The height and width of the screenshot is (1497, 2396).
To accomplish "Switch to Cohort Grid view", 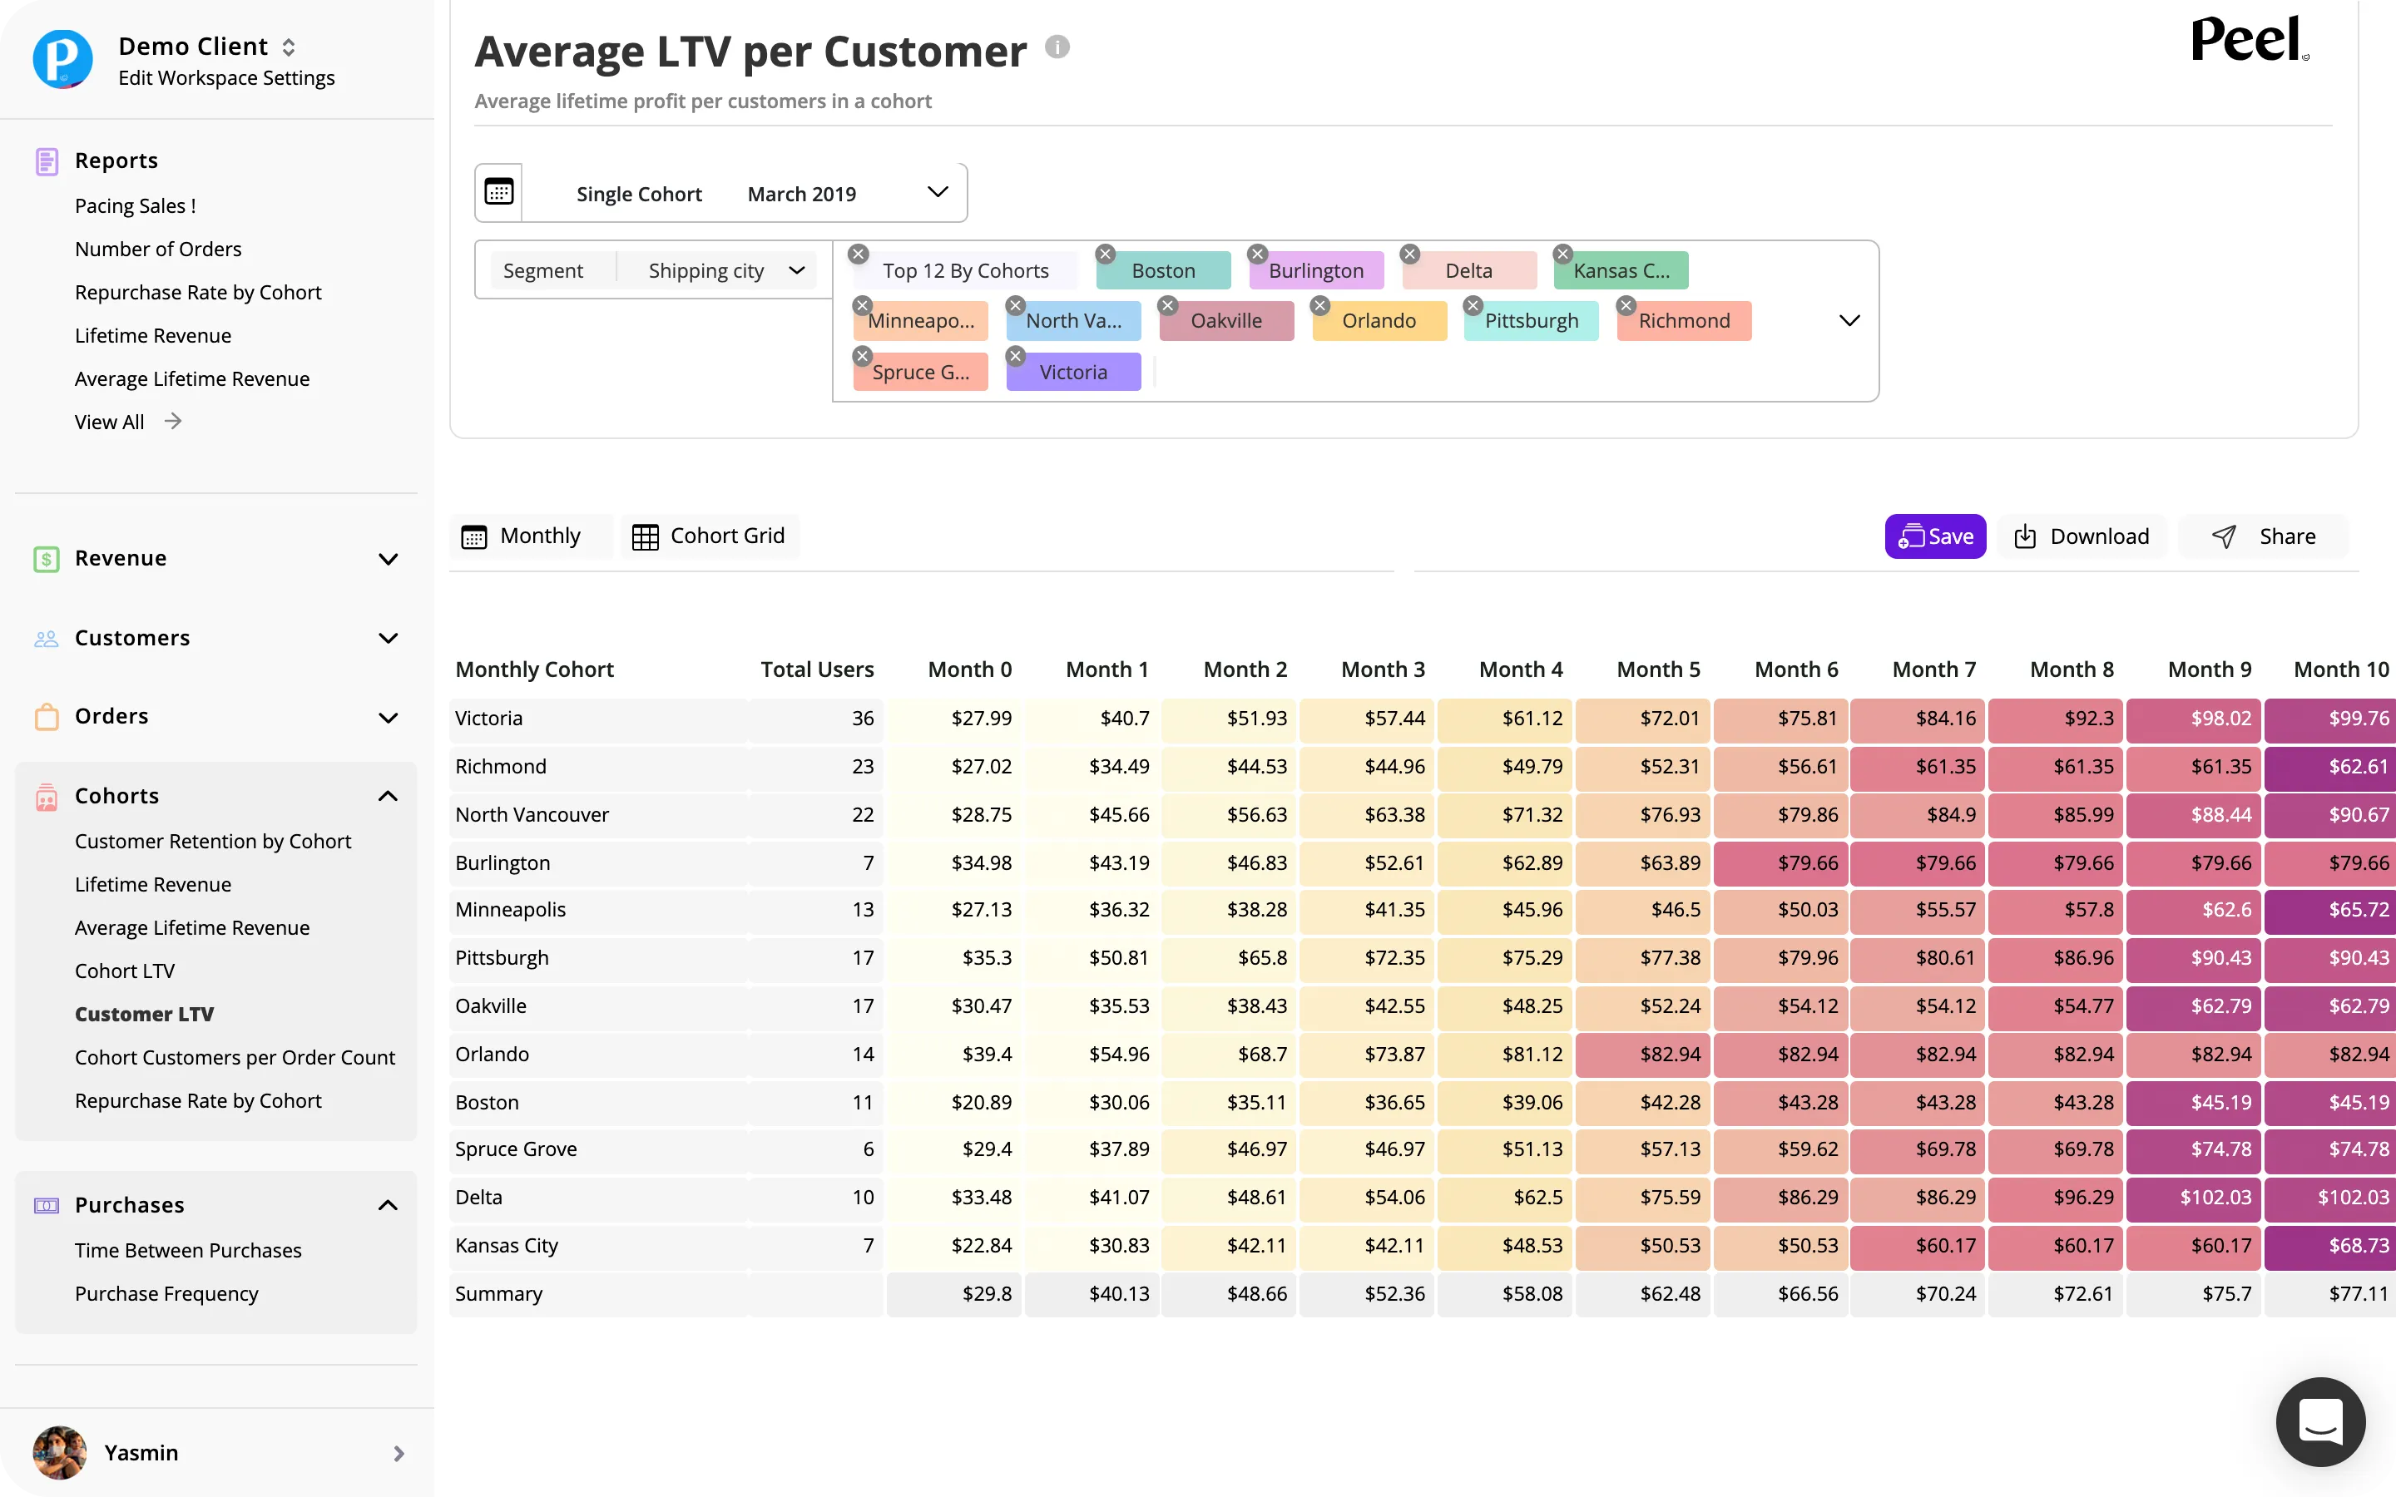I will 709,536.
